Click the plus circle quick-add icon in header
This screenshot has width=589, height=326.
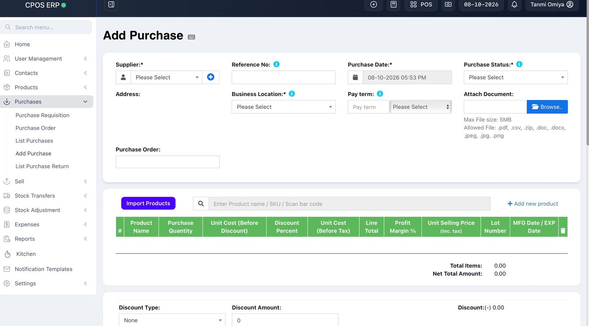coord(374,5)
